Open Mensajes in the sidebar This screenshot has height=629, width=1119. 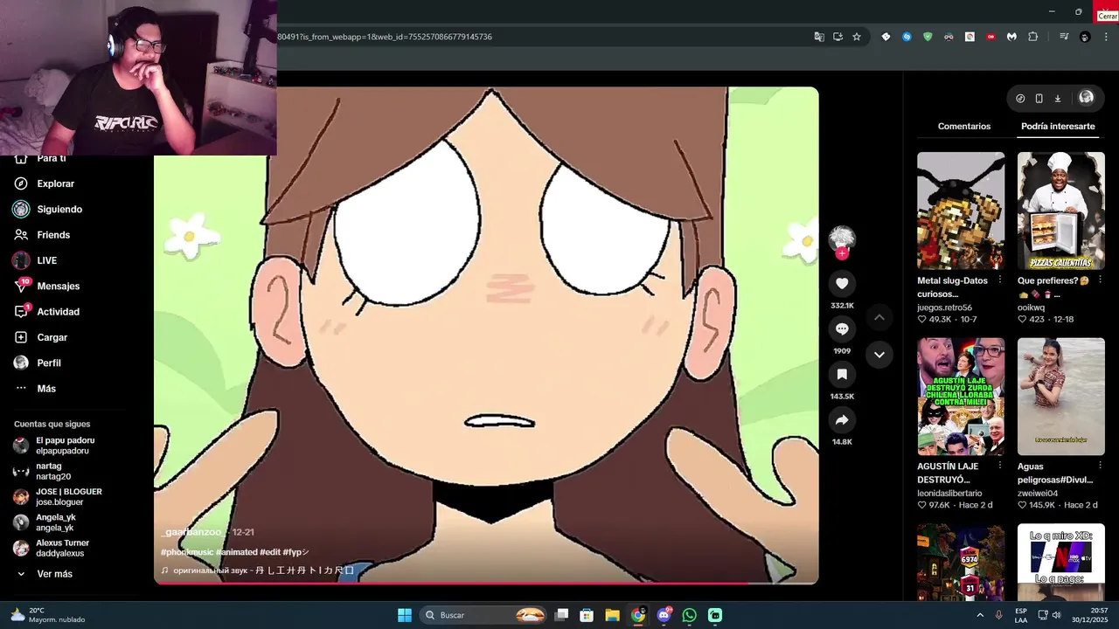56,286
